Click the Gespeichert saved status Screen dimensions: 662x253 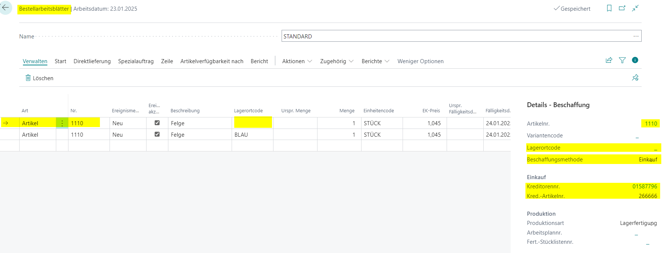pos(572,9)
